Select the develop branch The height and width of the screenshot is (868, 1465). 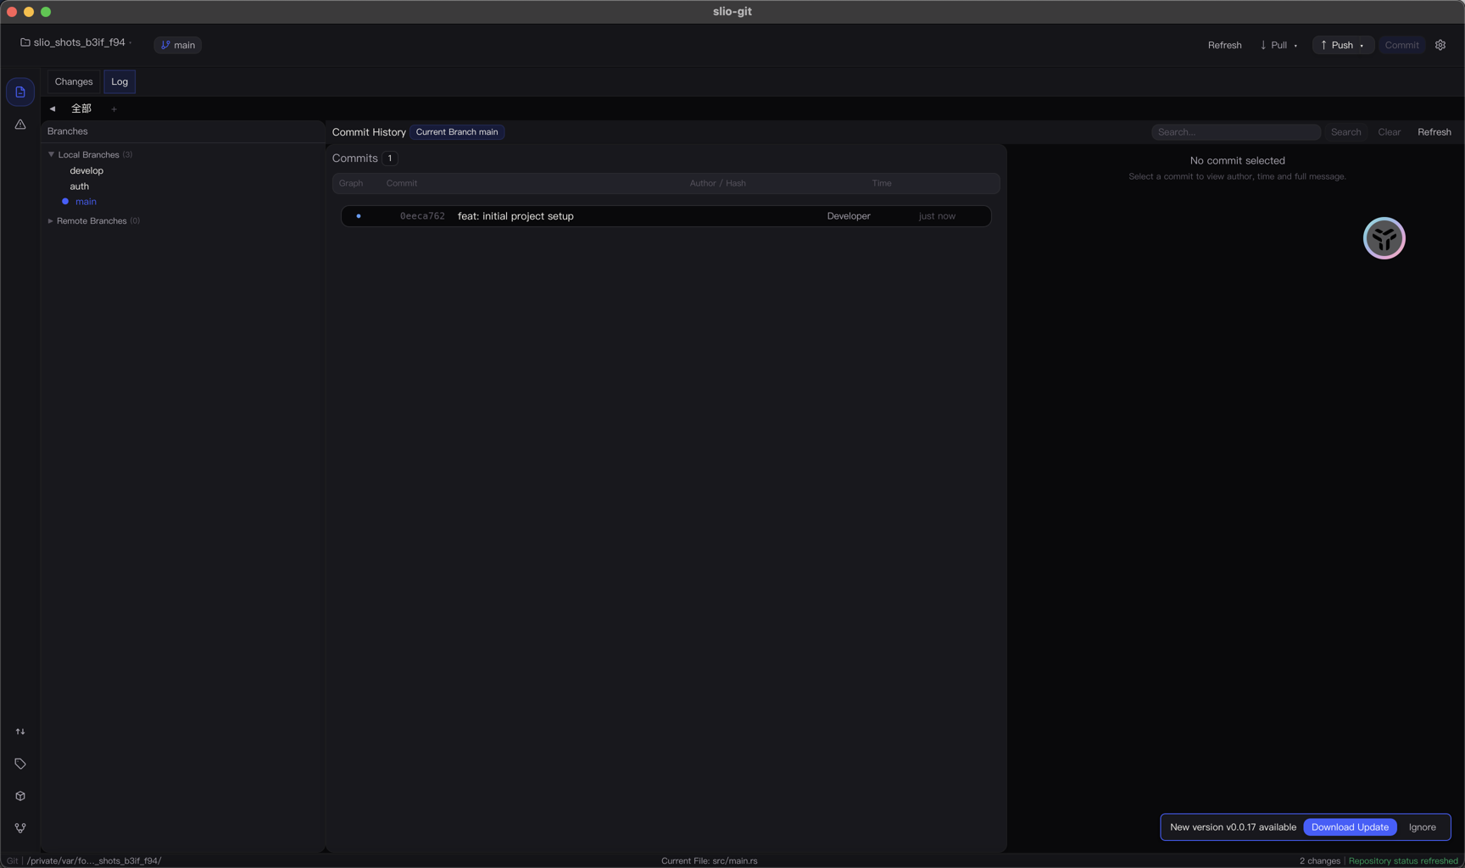click(86, 170)
